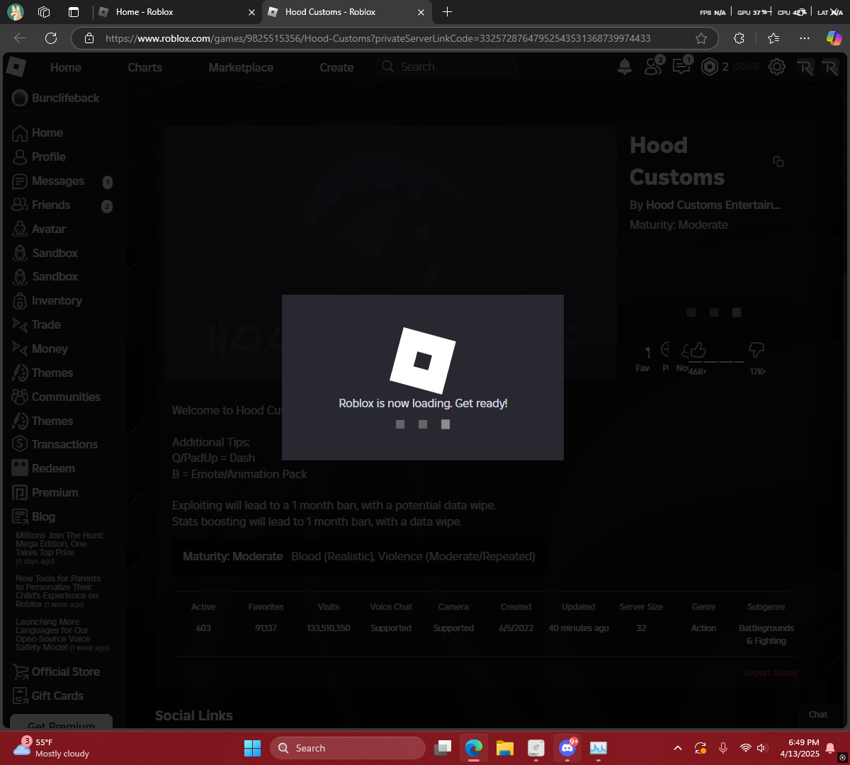This screenshot has width=850, height=765.
Task: Click the Roblox logo in the navbar
Action: [x=16, y=67]
